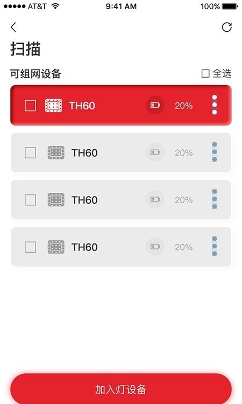
Task: Tap light panel icon in red TH60 row
Action: click(x=53, y=106)
